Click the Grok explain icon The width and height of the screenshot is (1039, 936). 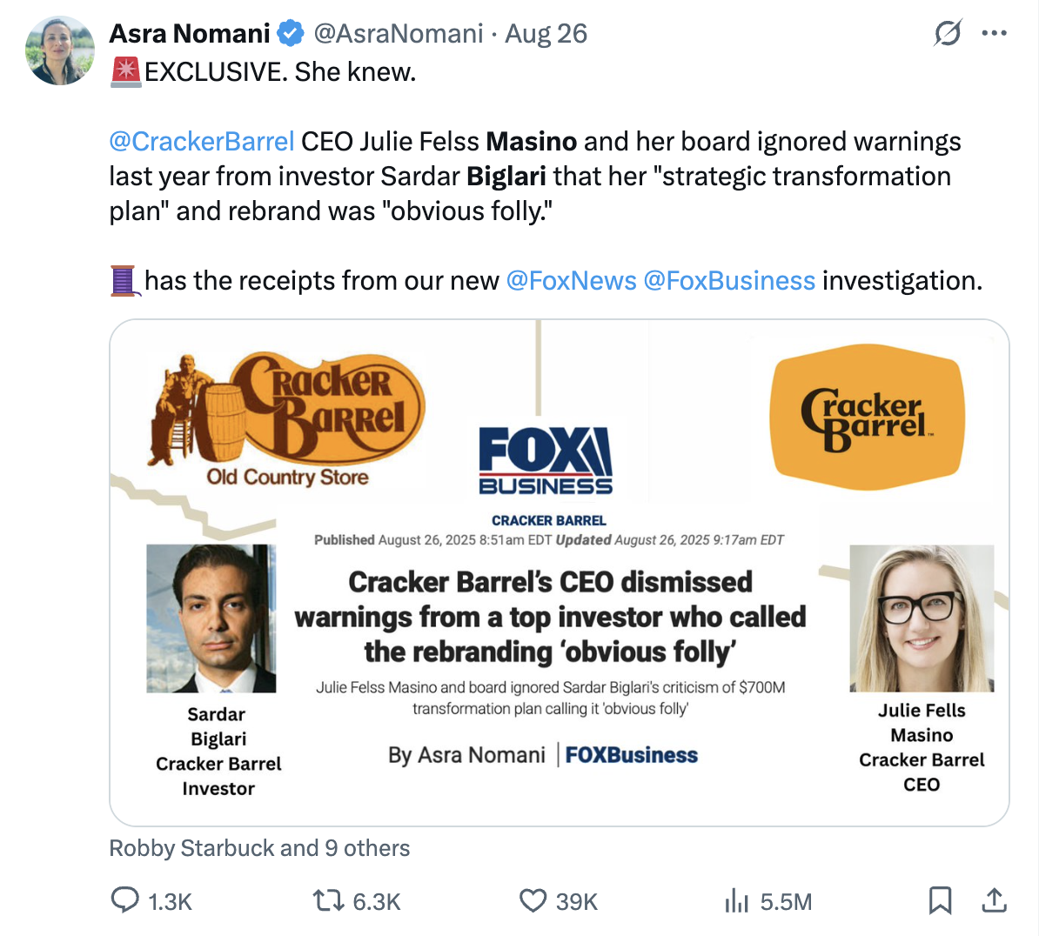(948, 34)
